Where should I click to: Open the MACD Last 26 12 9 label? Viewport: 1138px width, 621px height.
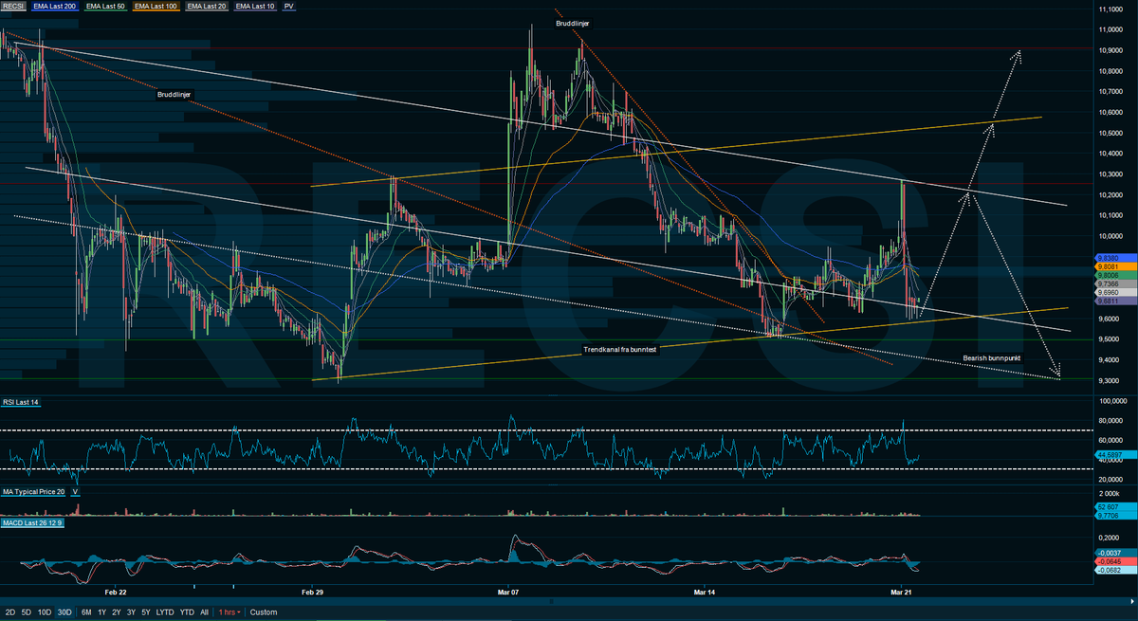point(32,524)
